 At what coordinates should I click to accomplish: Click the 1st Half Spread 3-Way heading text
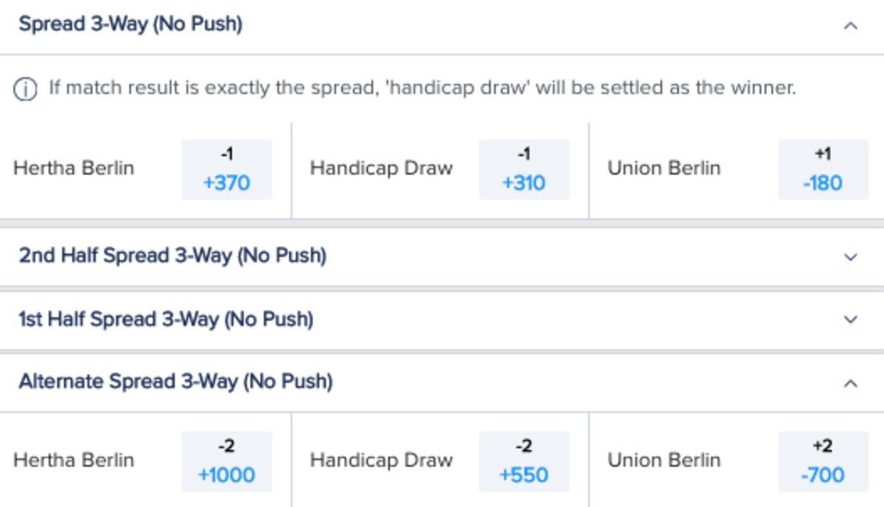coord(166,319)
